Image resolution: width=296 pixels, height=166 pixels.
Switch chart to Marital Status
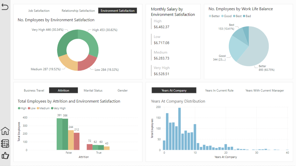pos(93,91)
